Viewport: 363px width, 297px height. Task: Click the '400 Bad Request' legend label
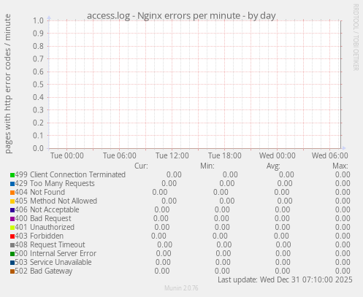[x=43, y=218]
